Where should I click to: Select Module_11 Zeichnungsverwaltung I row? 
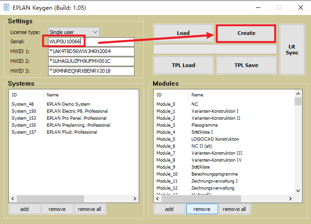coord(224,181)
